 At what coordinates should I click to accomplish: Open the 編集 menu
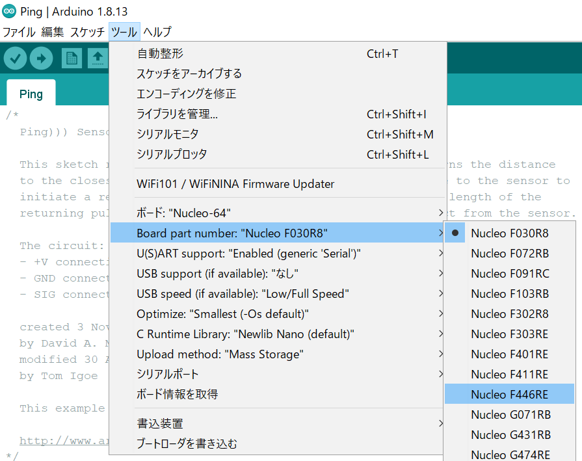point(52,32)
